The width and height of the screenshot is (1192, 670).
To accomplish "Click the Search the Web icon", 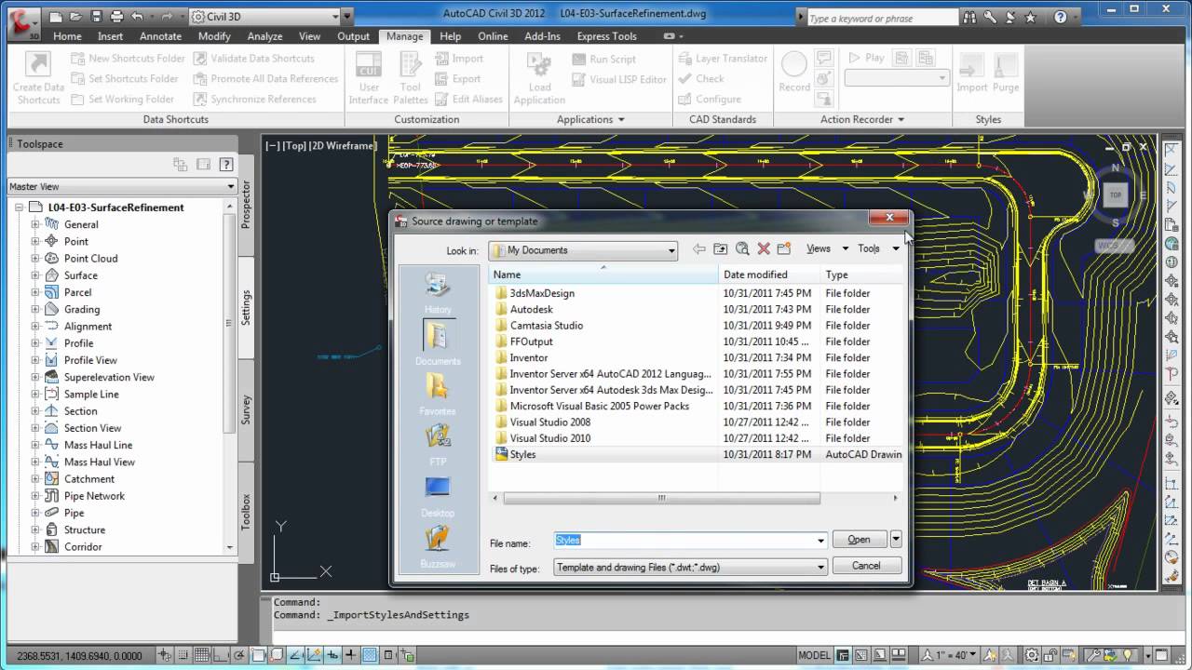I will [x=742, y=248].
